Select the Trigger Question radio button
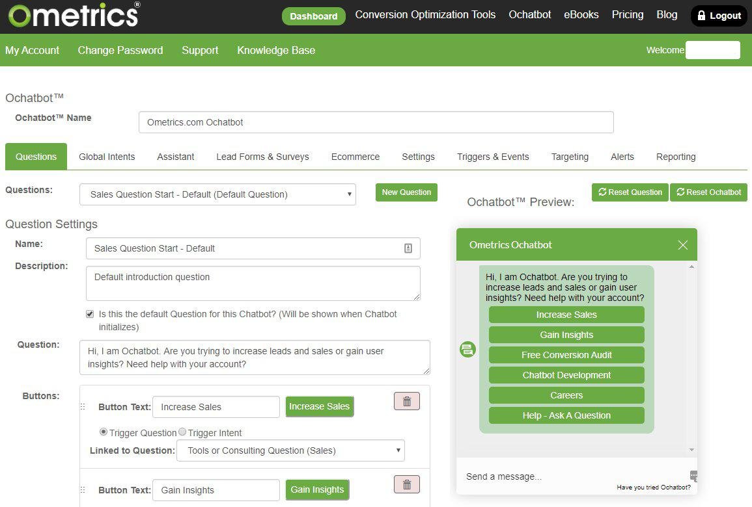 click(x=103, y=432)
